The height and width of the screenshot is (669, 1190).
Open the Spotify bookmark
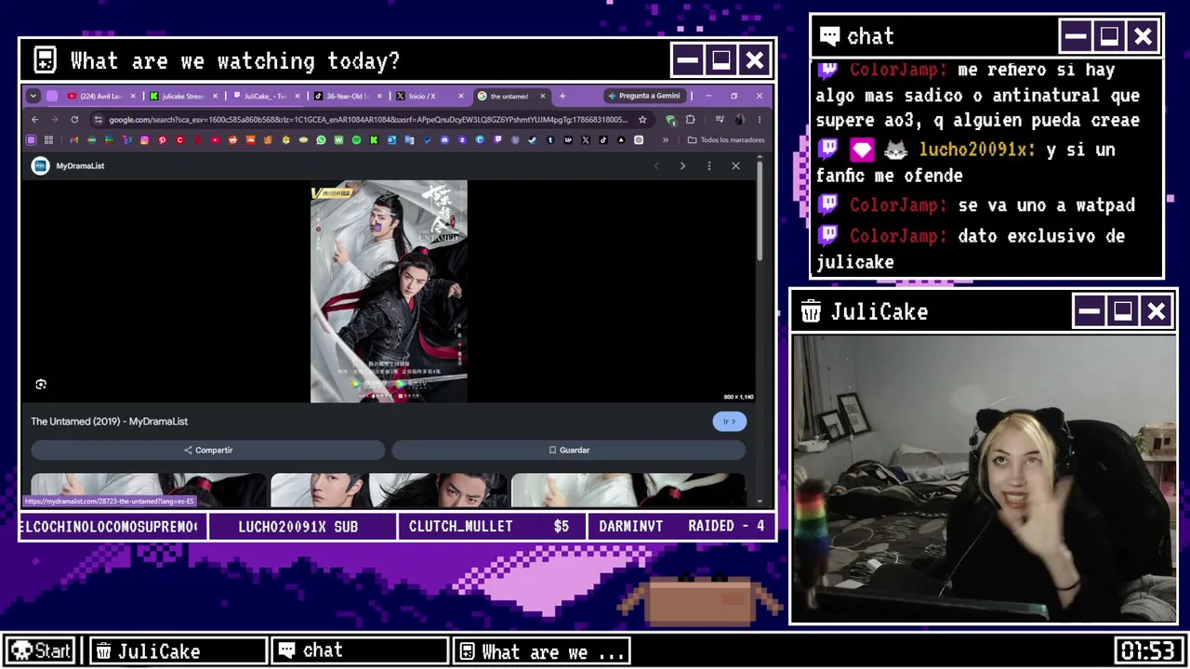(356, 140)
